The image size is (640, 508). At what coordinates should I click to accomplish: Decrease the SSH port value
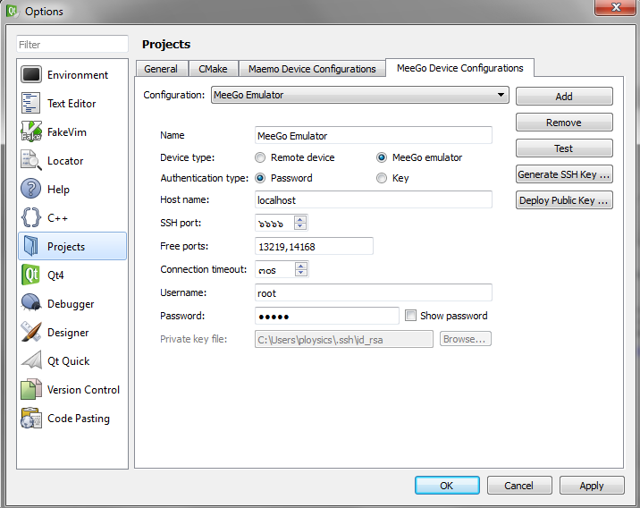pyautogui.click(x=300, y=226)
